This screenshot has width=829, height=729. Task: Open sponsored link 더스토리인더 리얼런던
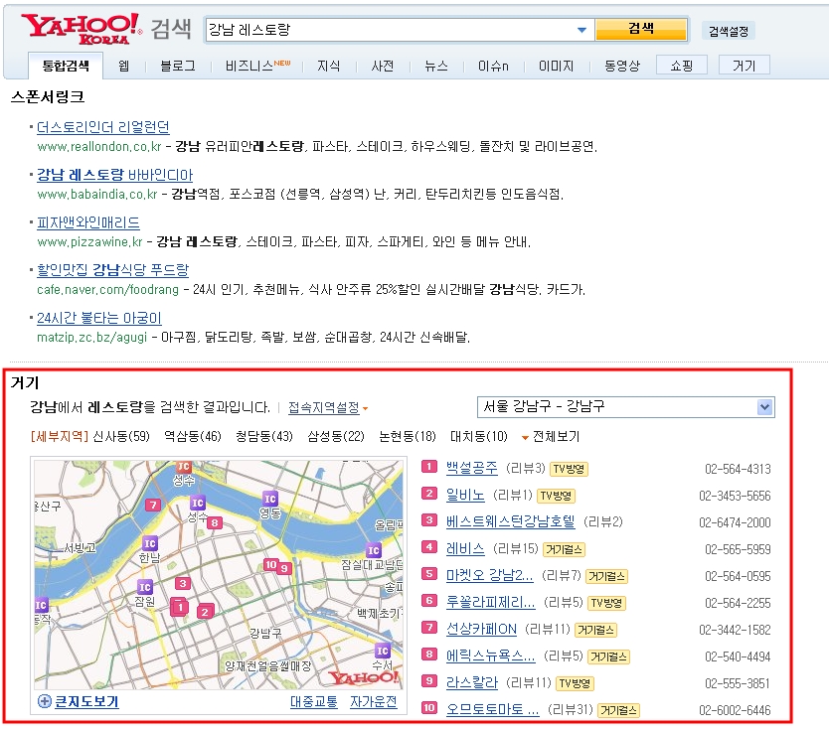[x=103, y=127]
